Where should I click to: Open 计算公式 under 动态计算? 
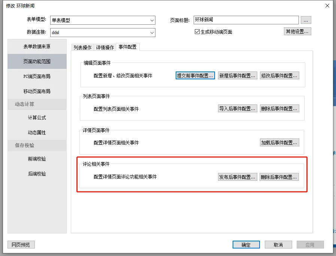37,118
